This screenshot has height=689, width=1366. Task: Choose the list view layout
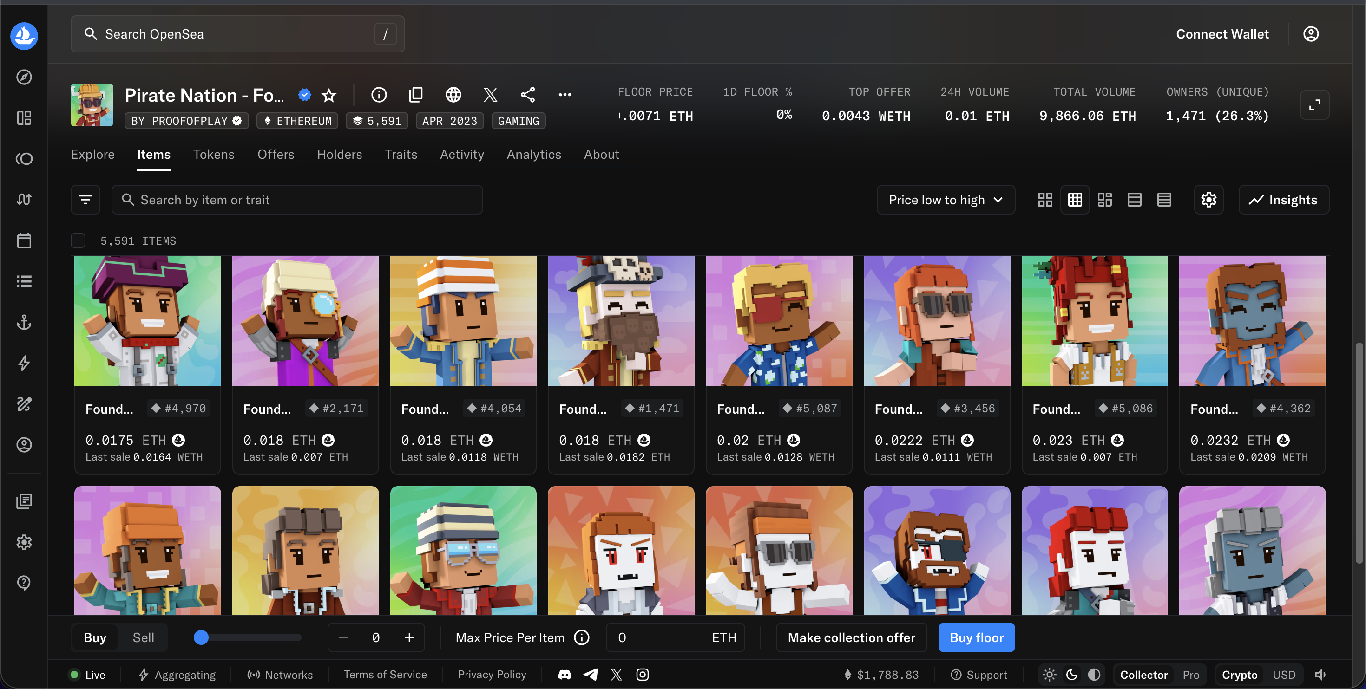pos(1134,200)
